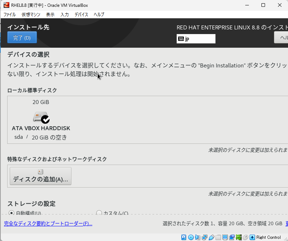Open the 仮想マシン menu
Viewport: 288px width, 241px height.
coord(31,14)
